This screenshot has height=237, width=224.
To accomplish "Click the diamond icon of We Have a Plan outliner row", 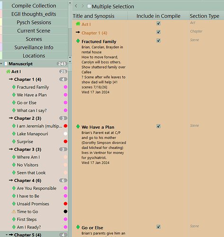I will [x=78, y=127].
